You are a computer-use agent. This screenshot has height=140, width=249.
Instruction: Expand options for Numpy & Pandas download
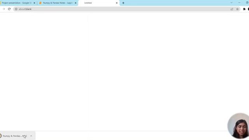(31, 136)
